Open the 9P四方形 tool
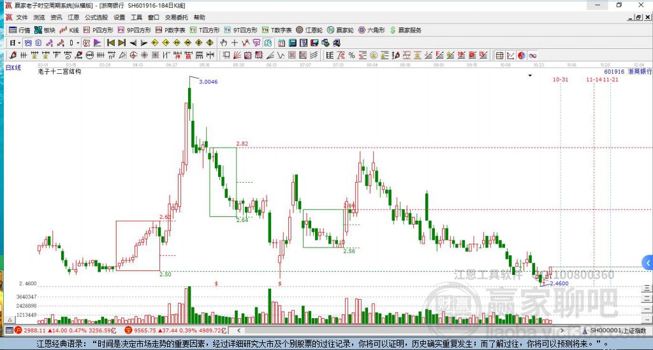The width and height of the screenshot is (653, 350). coord(135,30)
